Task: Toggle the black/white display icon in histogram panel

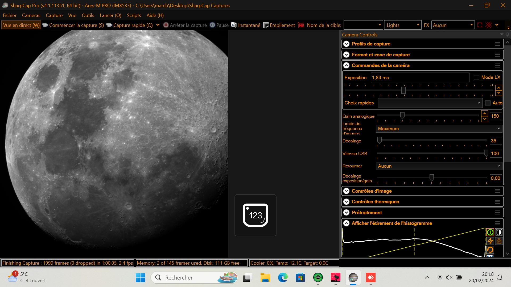Action: pos(499,232)
